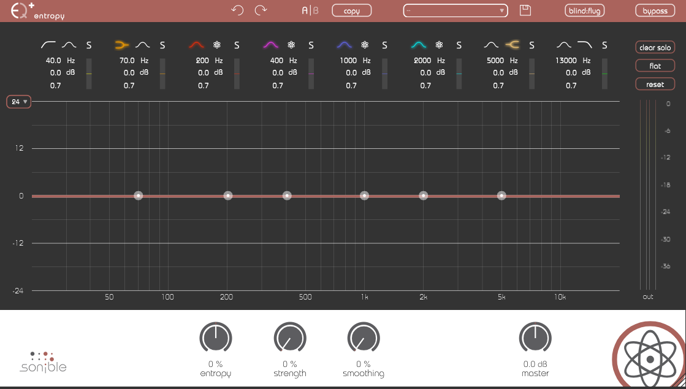
Task: Toggle the bypass button
Action: tap(655, 10)
